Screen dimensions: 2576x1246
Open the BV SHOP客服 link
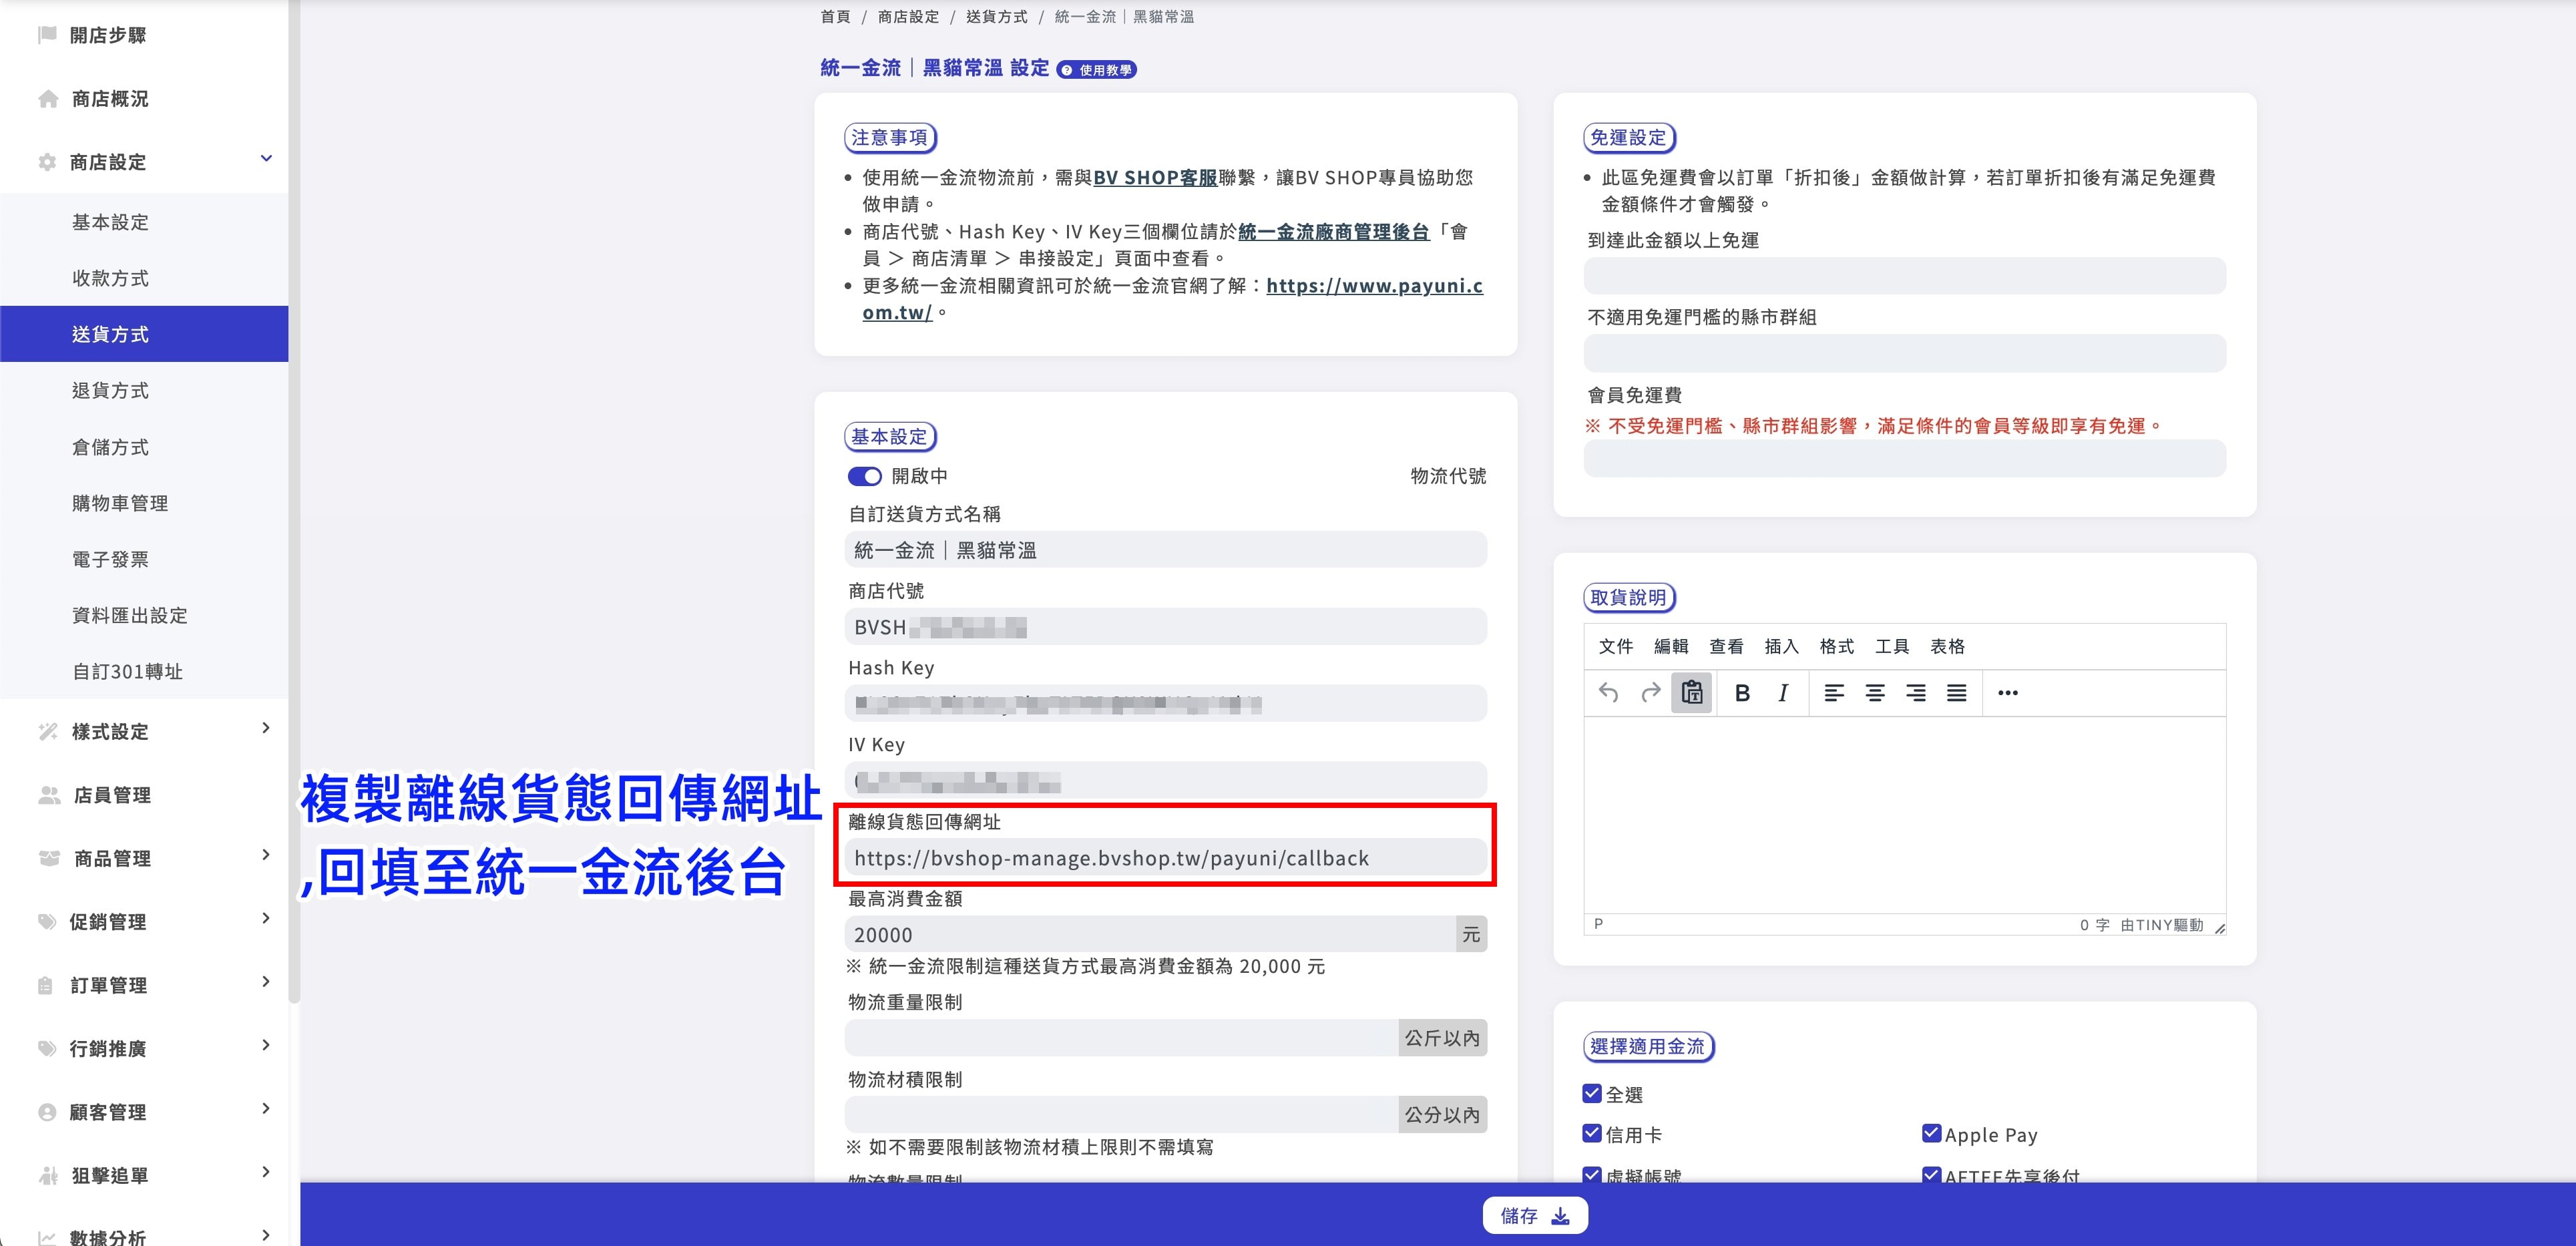tap(1155, 178)
